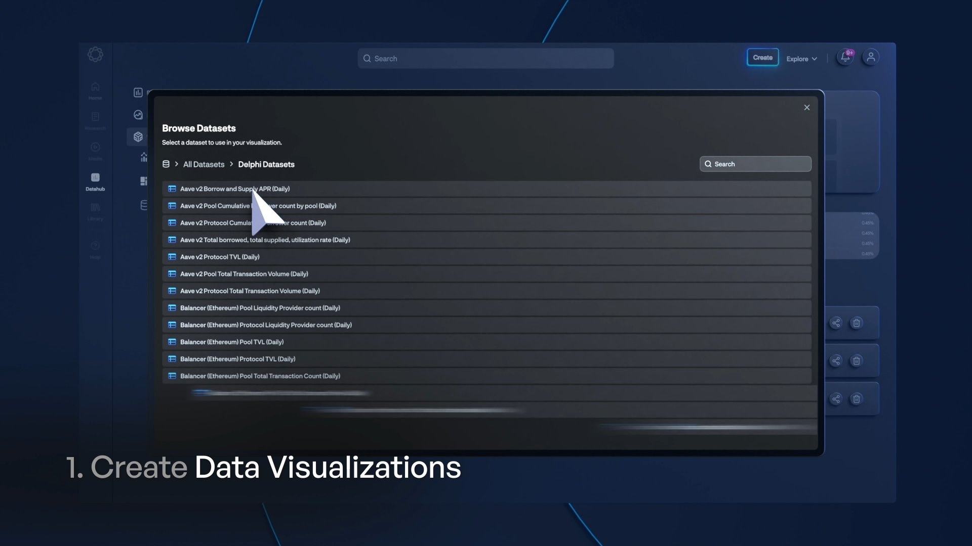This screenshot has height=546, width=972.
Task: Click middle share icon in background list
Action: [x=836, y=361]
